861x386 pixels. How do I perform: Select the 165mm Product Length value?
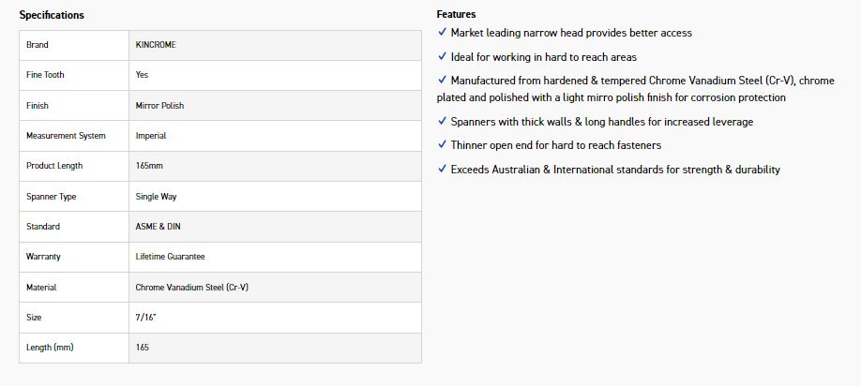coord(149,166)
